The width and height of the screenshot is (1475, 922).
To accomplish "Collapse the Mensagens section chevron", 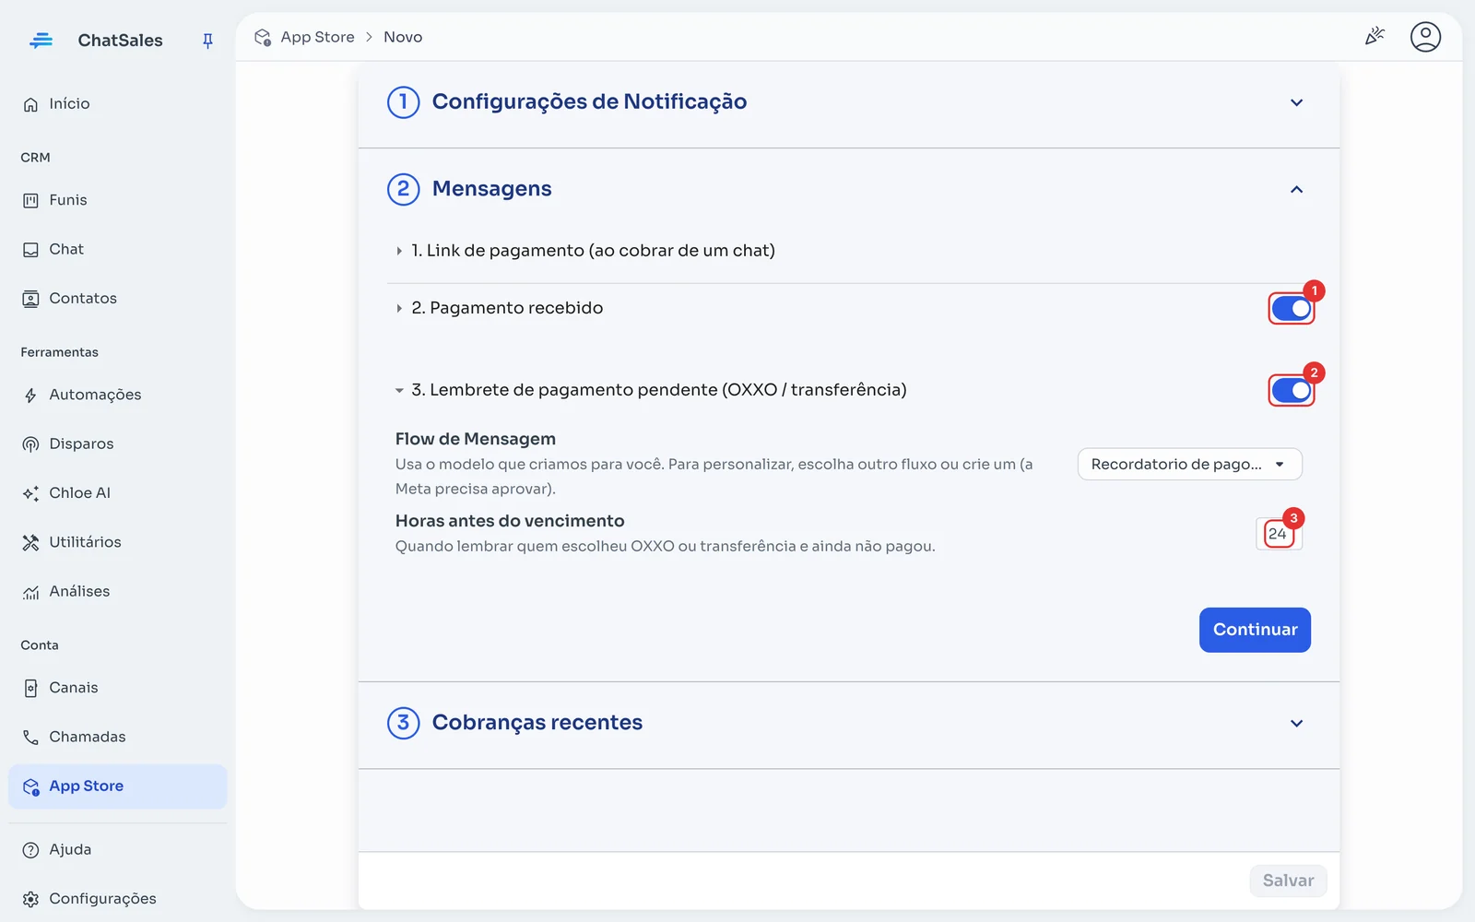I will [x=1296, y=189].
